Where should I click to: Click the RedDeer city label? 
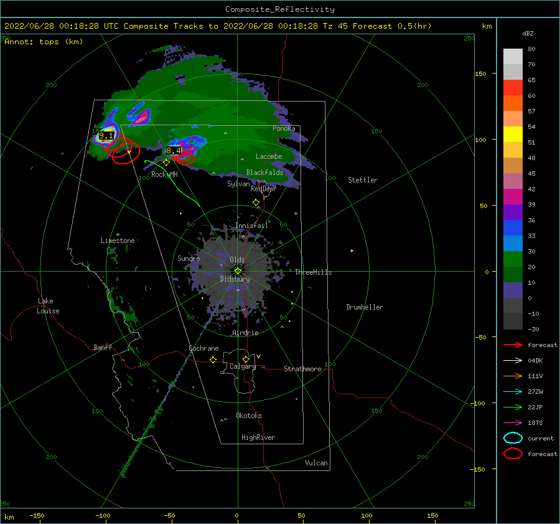coord(264,189)
